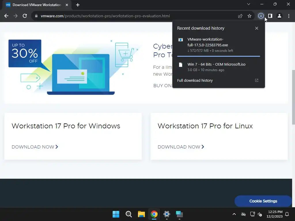Viewport: 295px width, 221px height.
Task: Click the Win 7 ISO file icon
Action: pos(181,65)
